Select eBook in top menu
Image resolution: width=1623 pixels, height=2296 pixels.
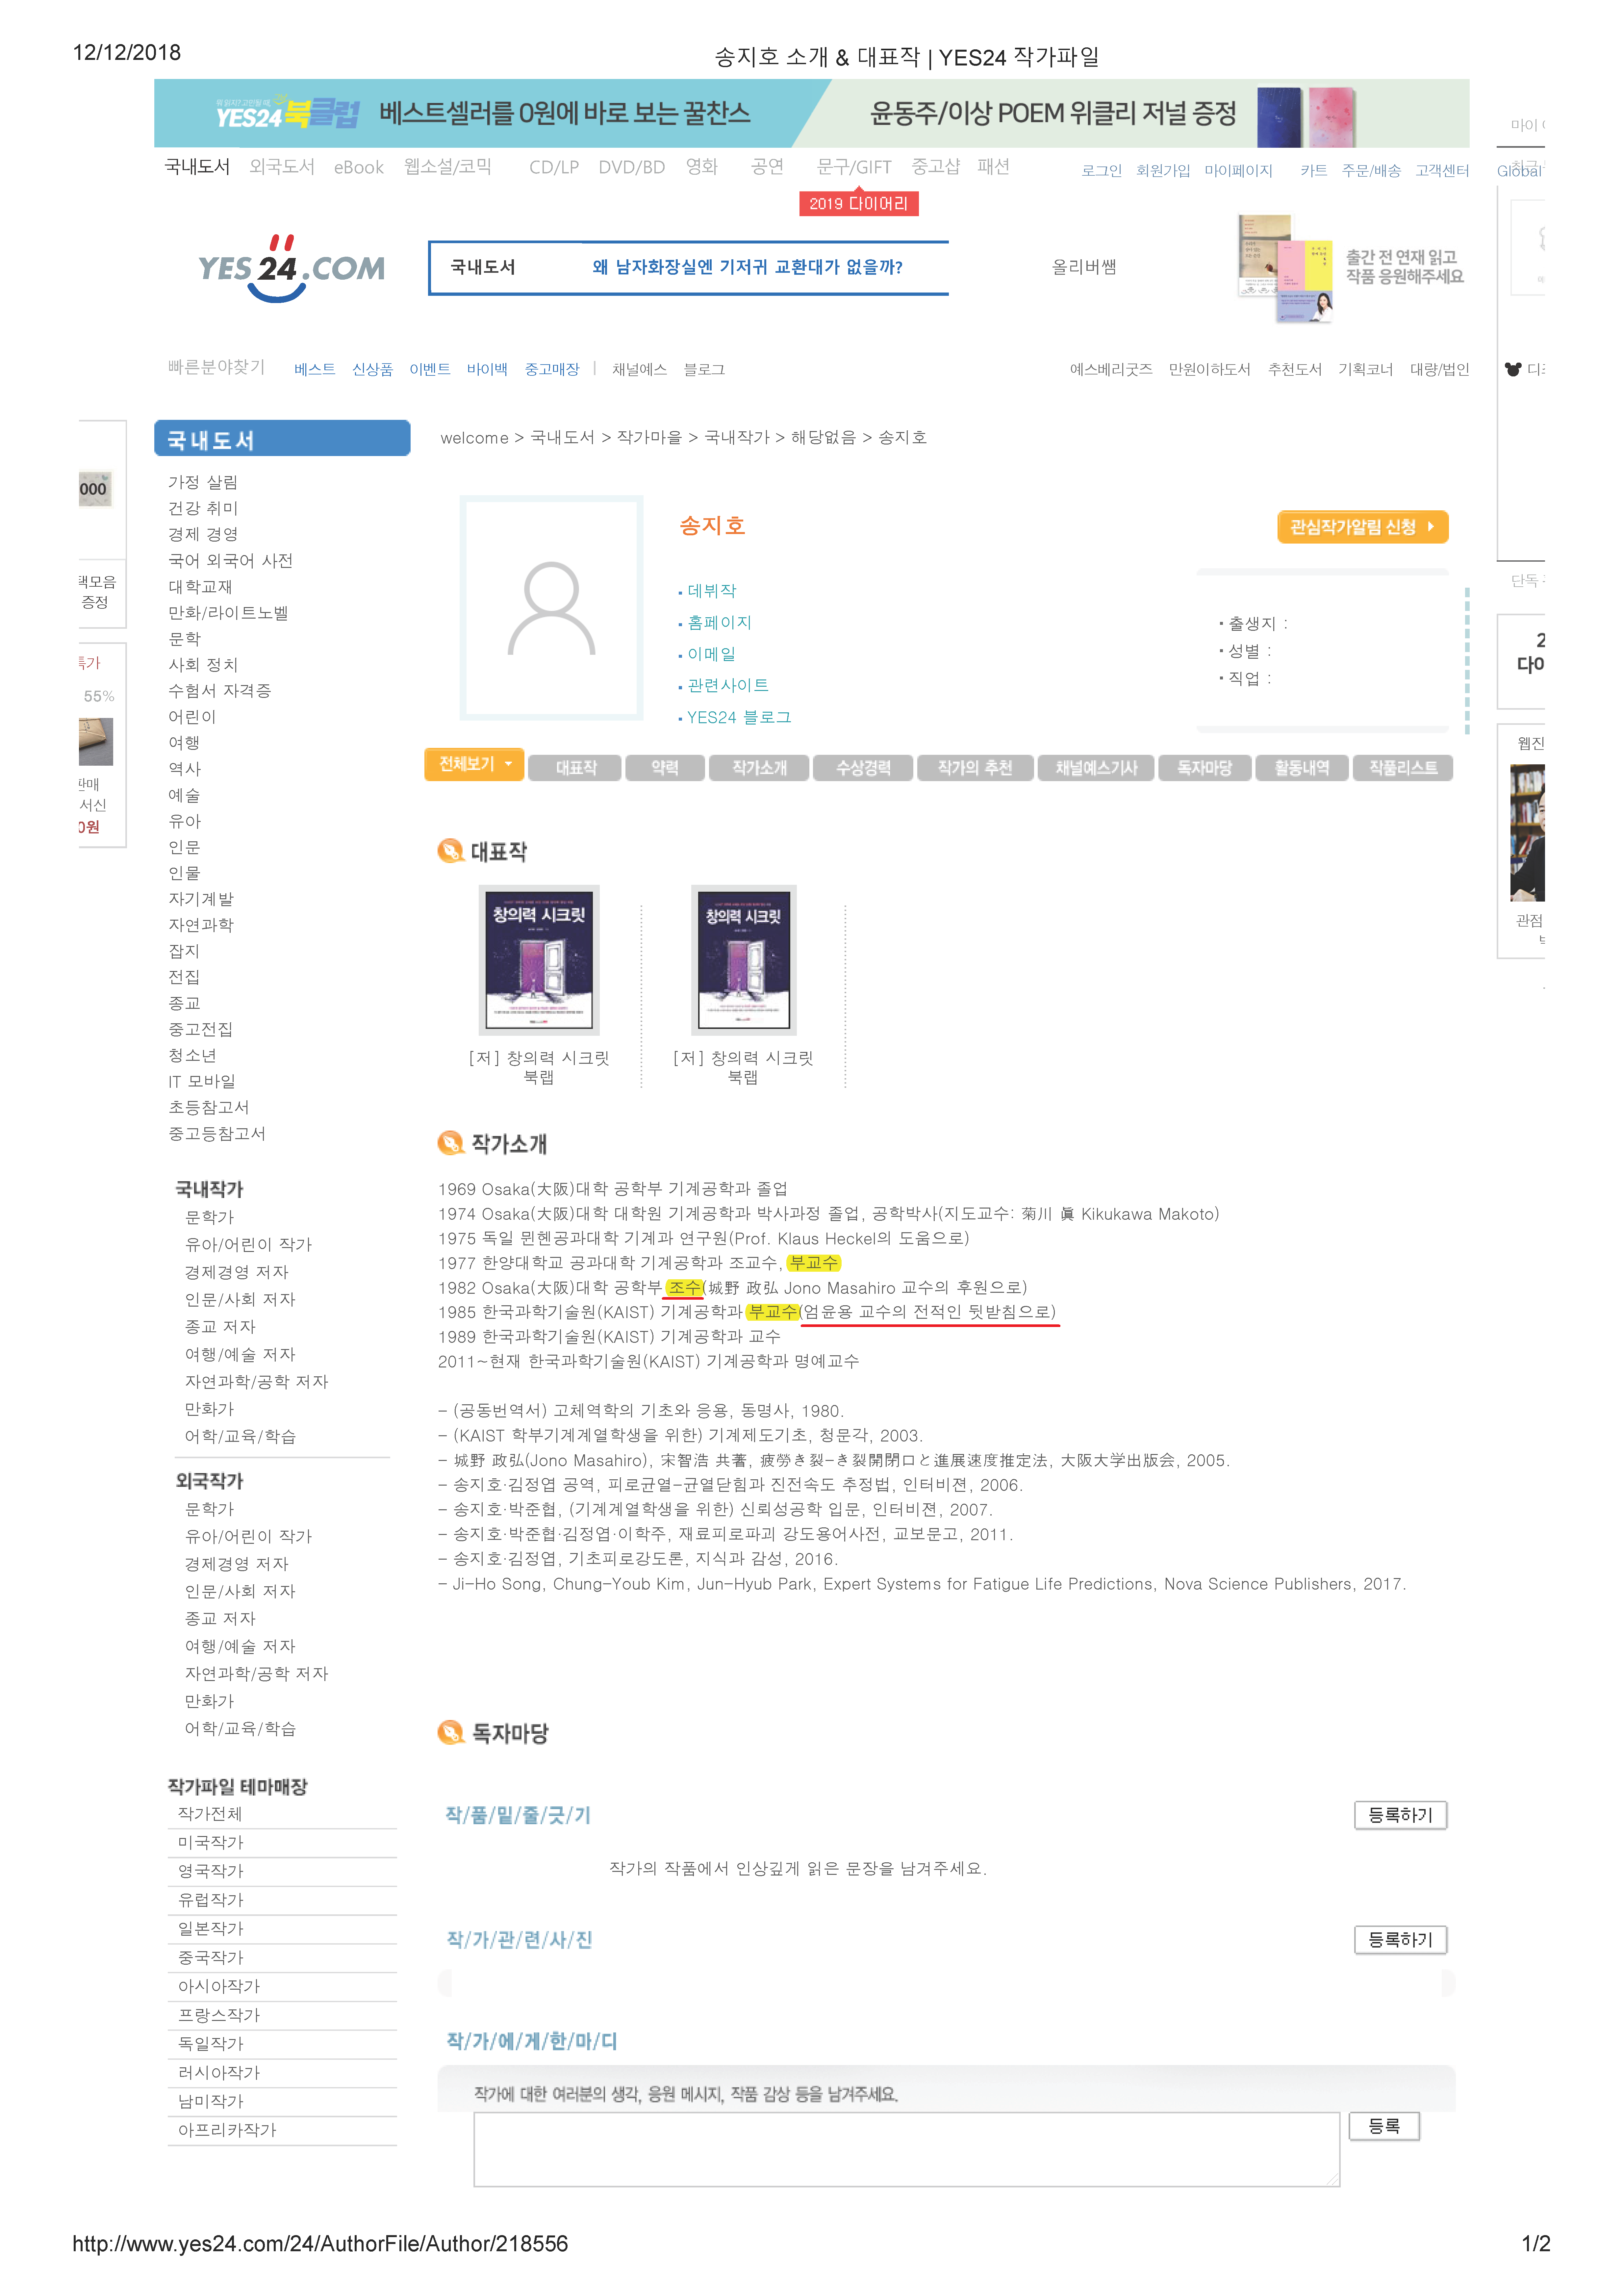359,168
